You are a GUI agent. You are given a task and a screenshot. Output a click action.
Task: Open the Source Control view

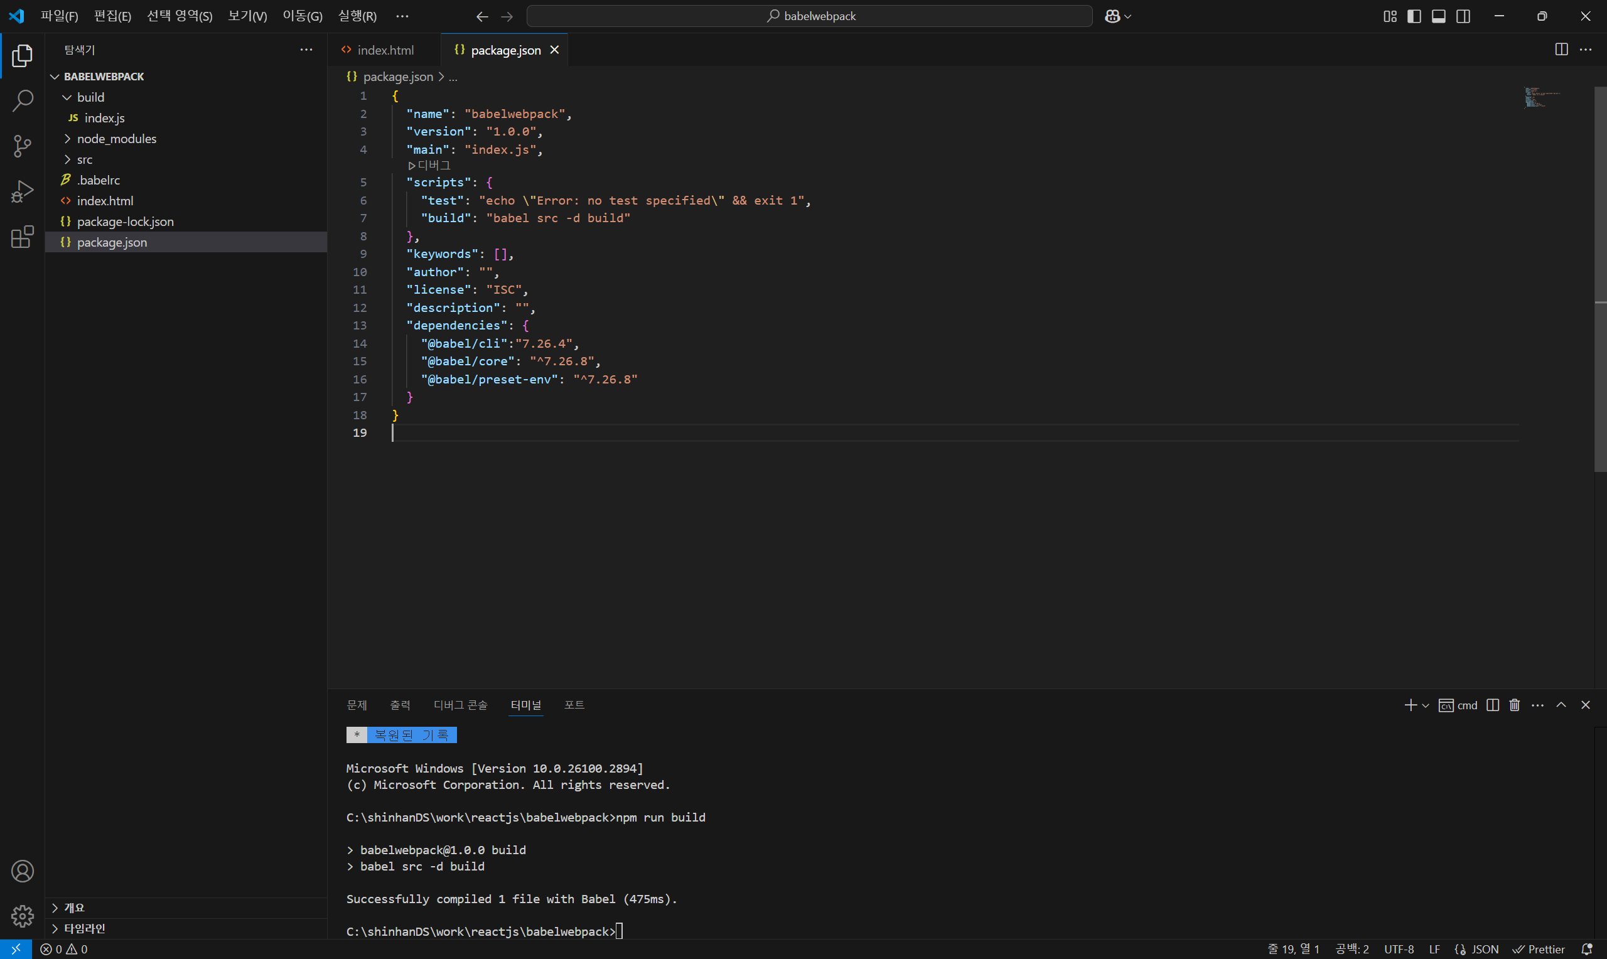23,146
